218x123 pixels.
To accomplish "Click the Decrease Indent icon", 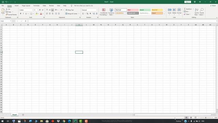I will (x=56, y=14).
